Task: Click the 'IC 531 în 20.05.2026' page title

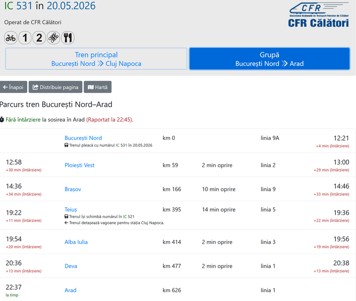Action: coord(50,6)
